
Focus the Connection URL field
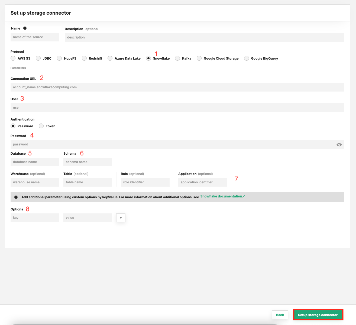point(177,87)
